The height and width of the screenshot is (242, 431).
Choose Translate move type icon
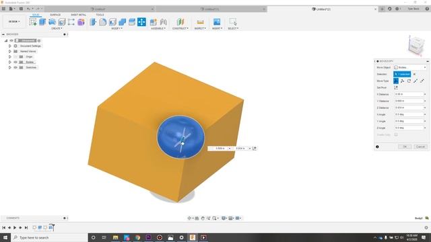coord(403,81)
